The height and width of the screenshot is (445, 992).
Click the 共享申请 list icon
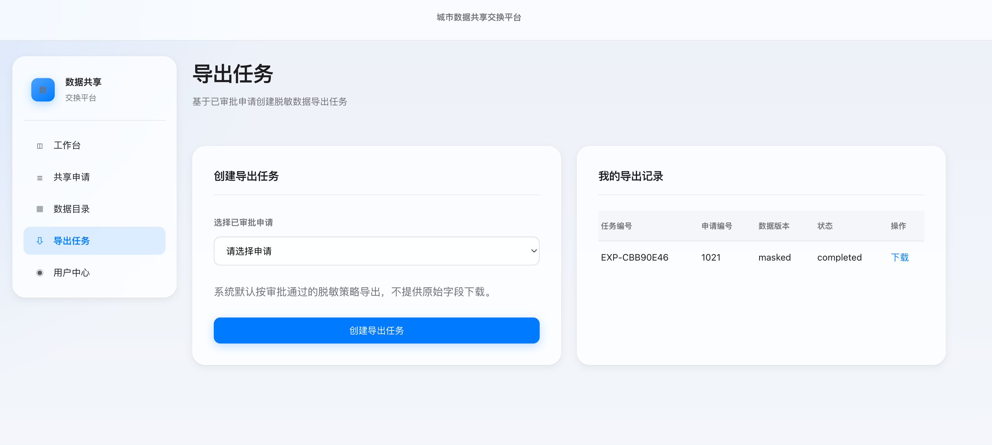pos(40,178)
